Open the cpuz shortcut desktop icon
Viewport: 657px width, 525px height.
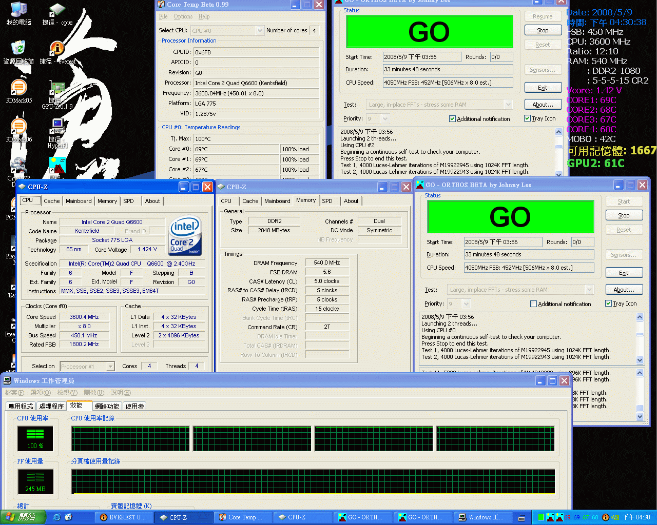(57, 14)
